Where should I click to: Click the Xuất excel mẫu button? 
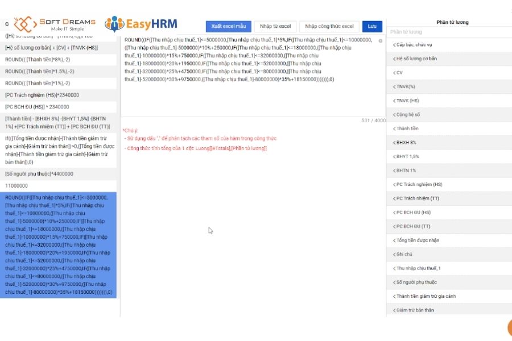pyautogui.click(x=228, y=26)
